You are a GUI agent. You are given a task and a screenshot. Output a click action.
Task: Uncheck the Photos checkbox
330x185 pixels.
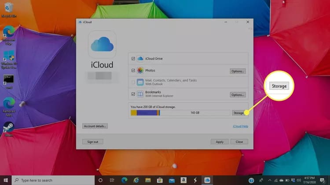(133, 71)
